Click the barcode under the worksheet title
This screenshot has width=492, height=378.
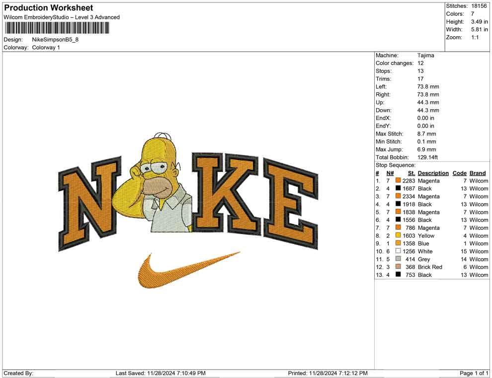(57, 28)
